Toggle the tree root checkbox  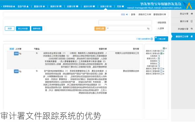[164, 48]
